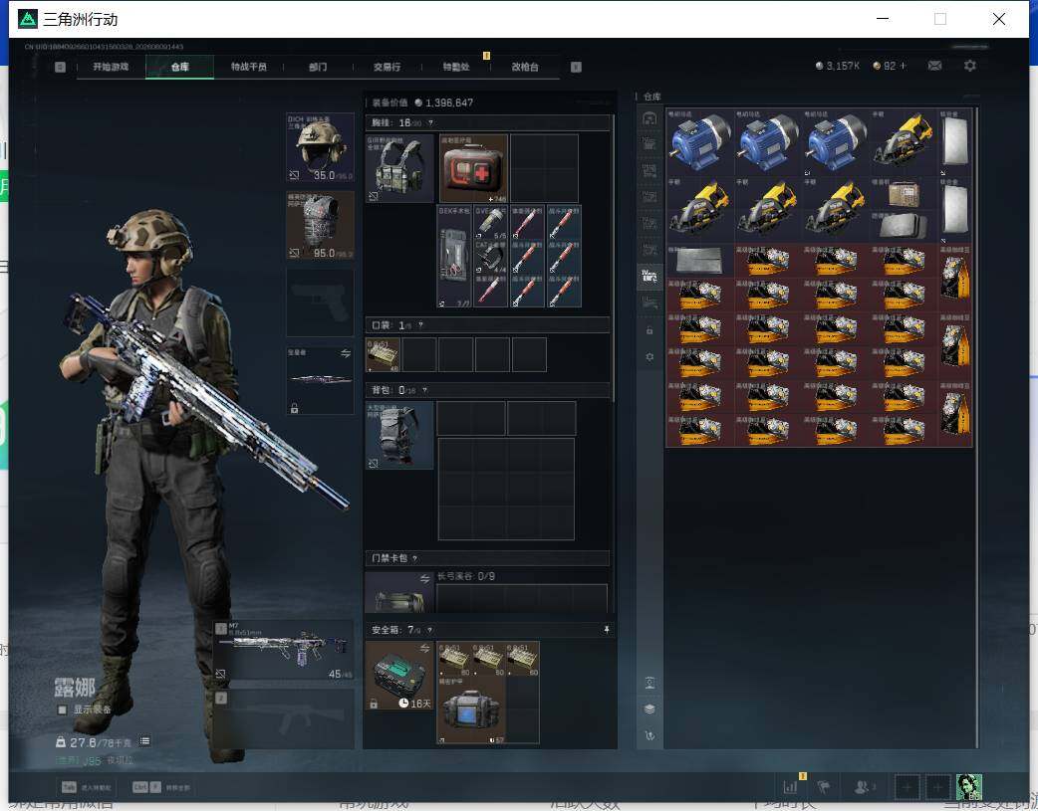
Task: Click the 门禁卡包 help question mark
Action: click(415, 558)
